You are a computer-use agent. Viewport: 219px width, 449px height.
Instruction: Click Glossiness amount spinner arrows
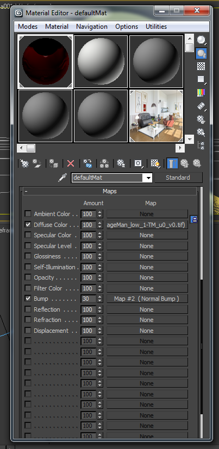click(100, 256)
